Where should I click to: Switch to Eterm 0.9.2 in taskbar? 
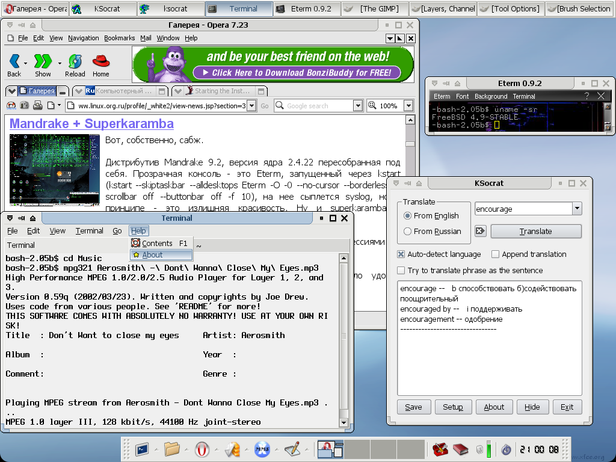[x=307, y=8]
